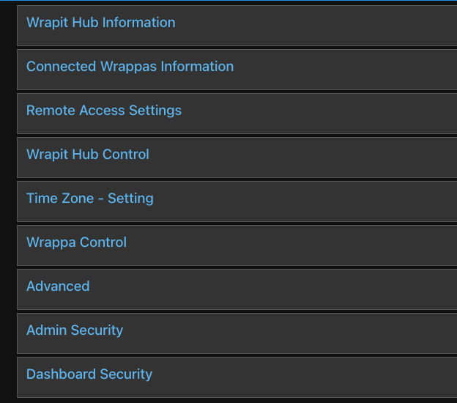Viewport: 457px width, 403px height.
Task: Expand the Dashboard Security section
Action: 89,374
